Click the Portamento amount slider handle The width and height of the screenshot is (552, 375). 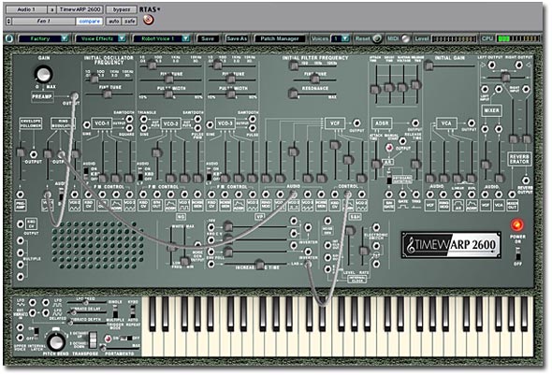[103, 348]
